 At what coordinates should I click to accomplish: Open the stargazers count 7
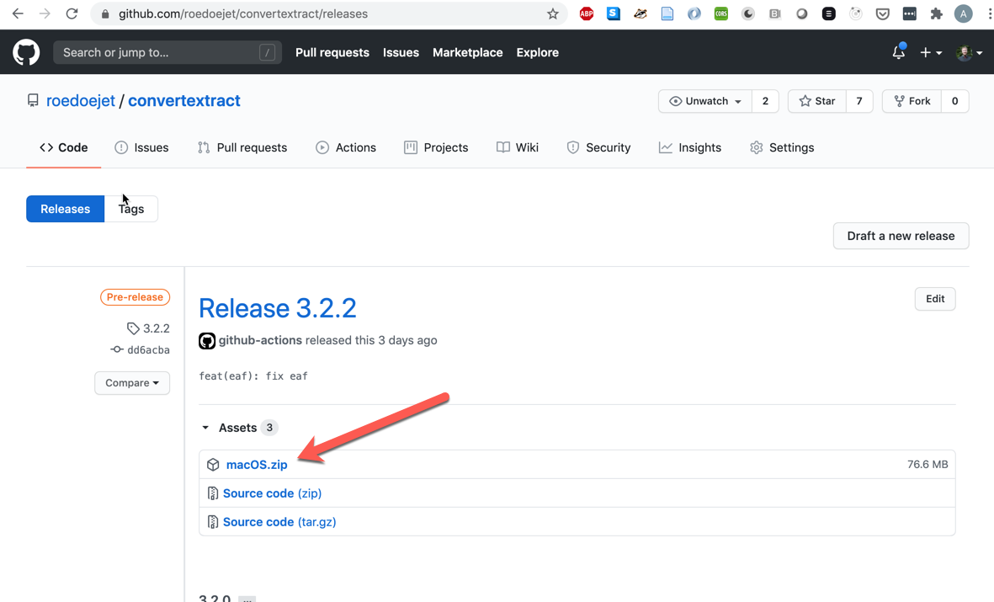[x=859, y=101]
